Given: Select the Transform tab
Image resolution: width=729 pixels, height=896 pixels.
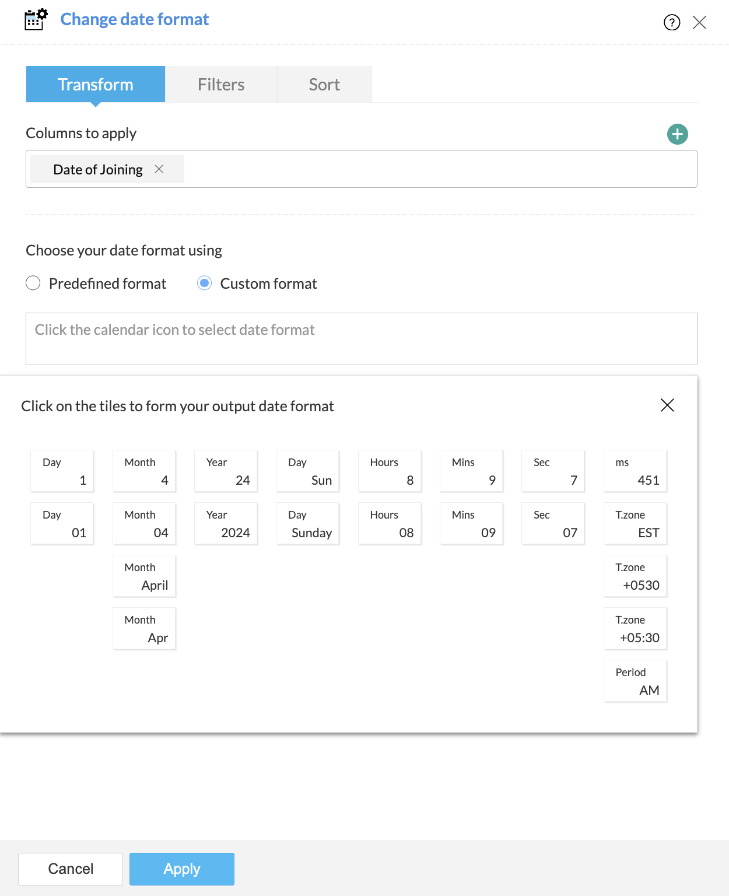Looking at the screenshot, I should click(96, 85).
